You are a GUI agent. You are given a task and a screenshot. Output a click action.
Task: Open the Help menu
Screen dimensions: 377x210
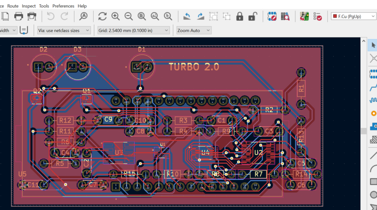tap(82, 6)
